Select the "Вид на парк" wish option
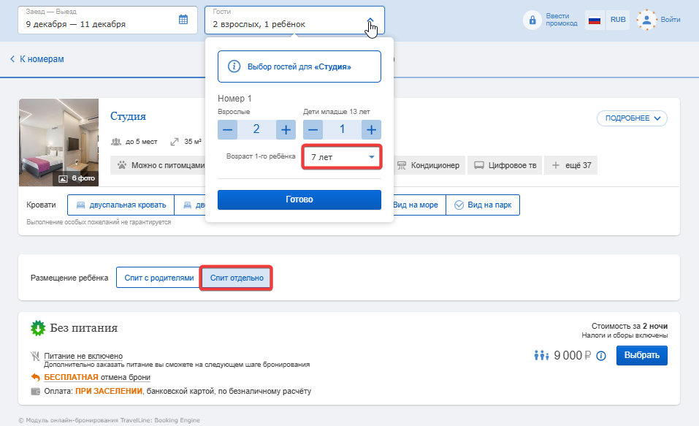 coord(483,205)
